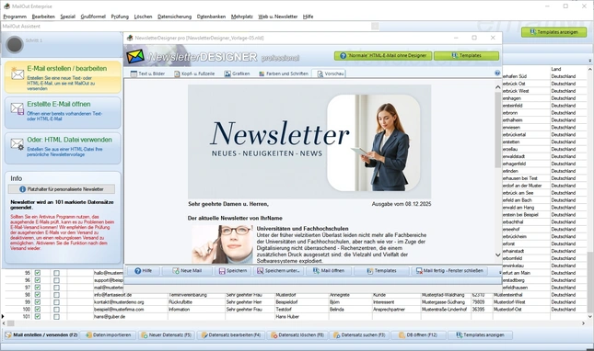
Task: Click the Universitäten und Fachhochschulen headline
Action: 302,229
